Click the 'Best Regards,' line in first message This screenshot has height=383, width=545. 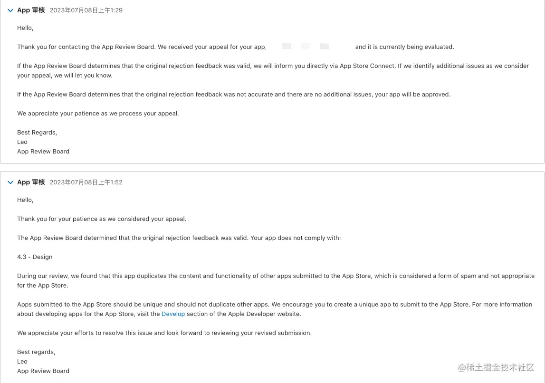click(x=37, y=133)
